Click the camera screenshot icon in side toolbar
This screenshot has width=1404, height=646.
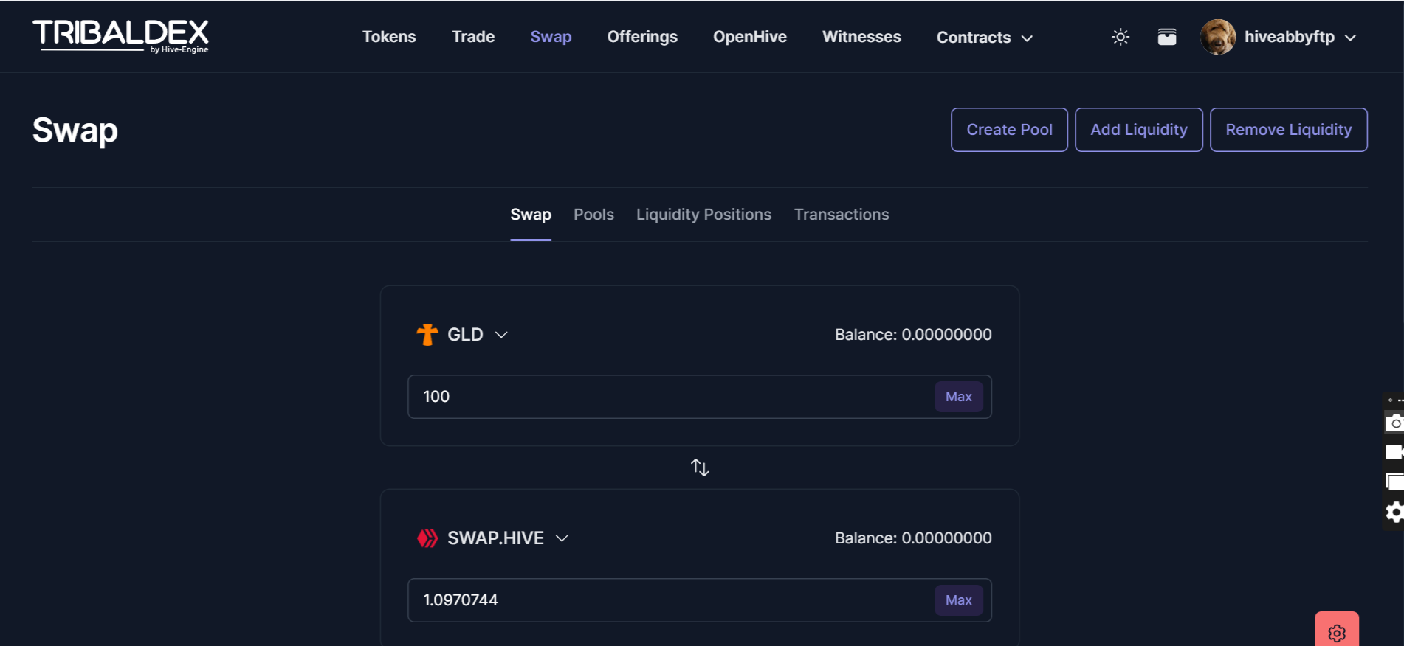point(1394,423)
